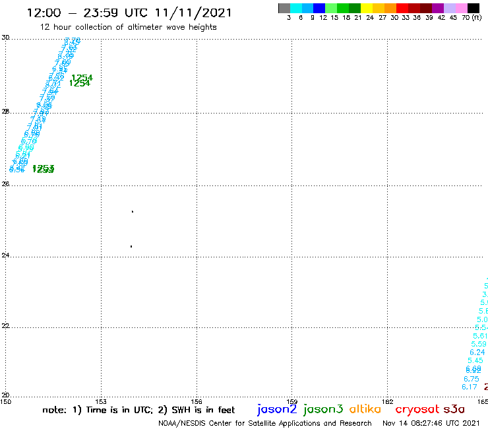Image resolution: width=488 pixels, height=429 pixels.
Task: Click the '12' label under the color scale
Action: (x=323, y=18)
